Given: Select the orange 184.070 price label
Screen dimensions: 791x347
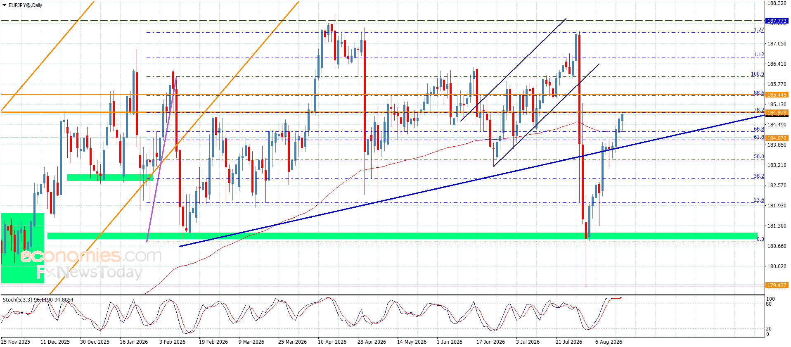Looking at the screenshot, I should (x=777, y=138).
